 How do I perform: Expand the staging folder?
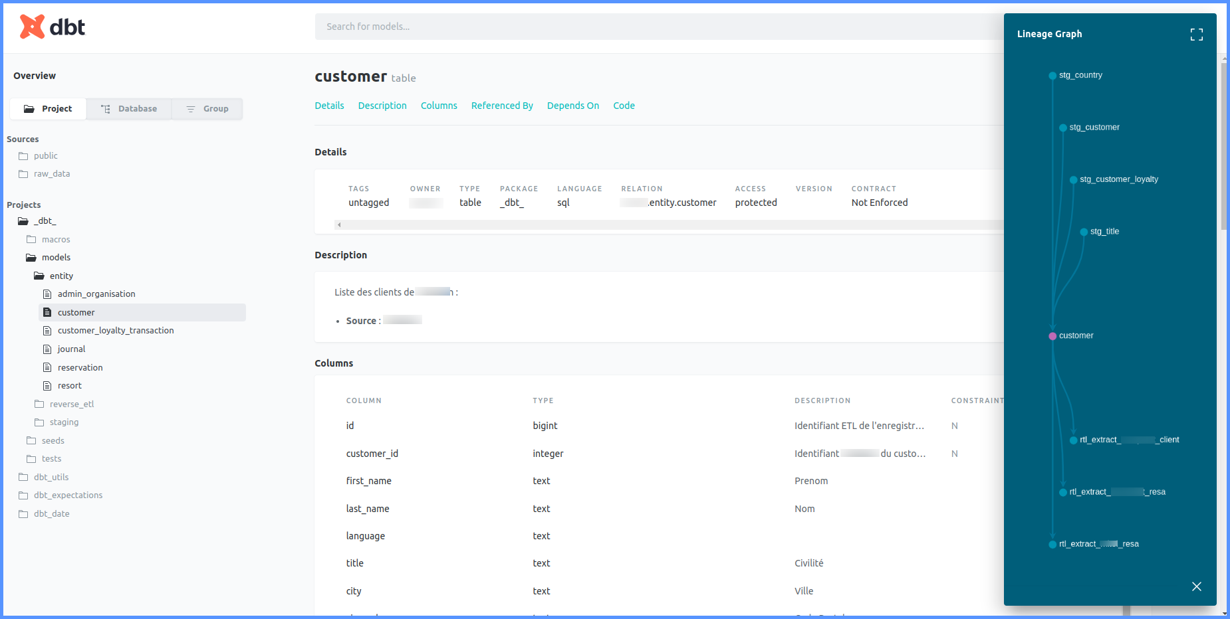click(x=64, y=422)
